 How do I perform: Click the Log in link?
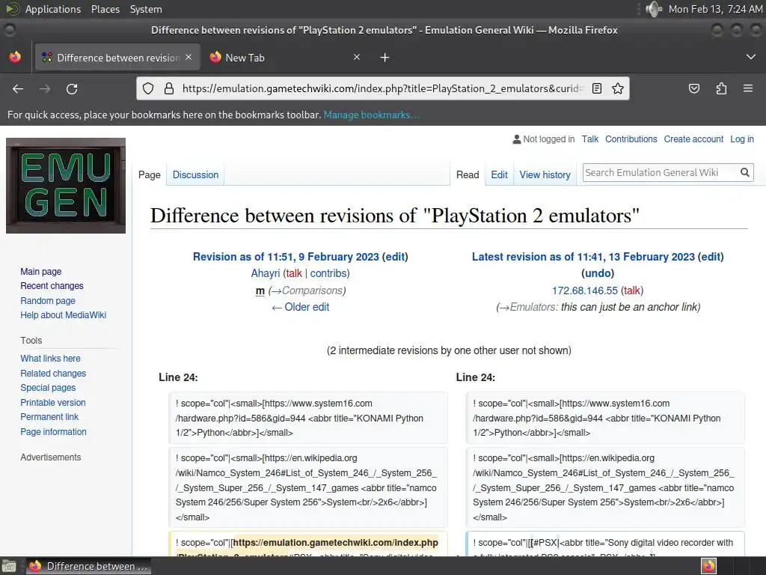tap(741, 139)
